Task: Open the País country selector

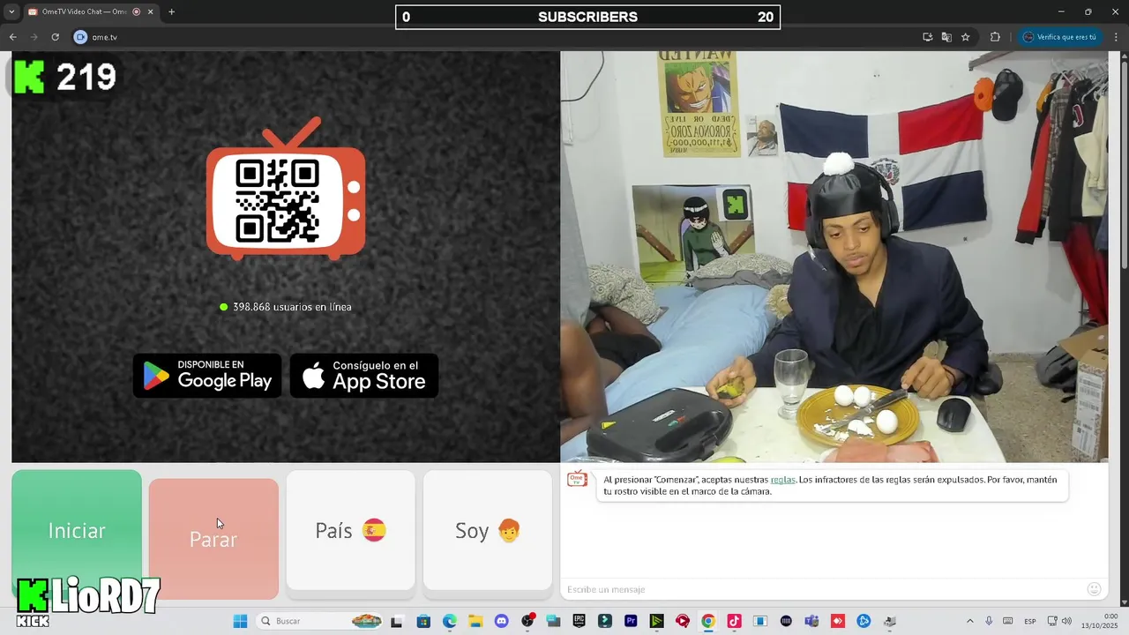Action: coord(350,530)
